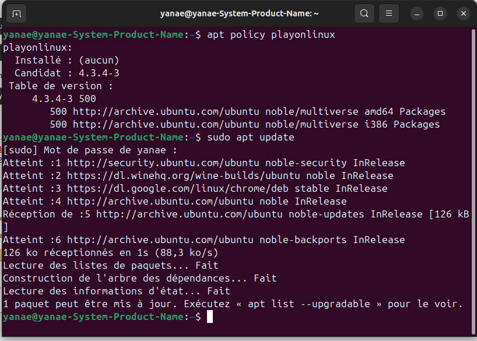Click the dl.google.com chrome/deb line
This screenshot has height=341, width=477.
click(195, 188)
